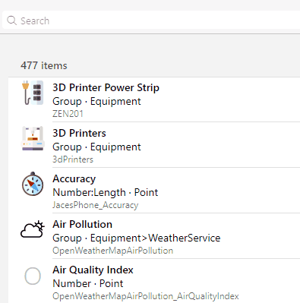This screenshot has height=303, width=300.
Task: Select the Air Quality Index item
Action: click(154, 281)
